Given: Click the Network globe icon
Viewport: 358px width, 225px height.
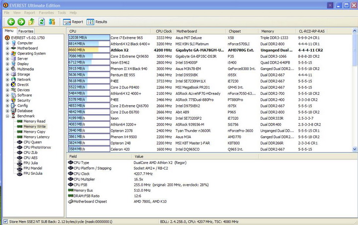Looking at the screenshot, I should point(14,79).
